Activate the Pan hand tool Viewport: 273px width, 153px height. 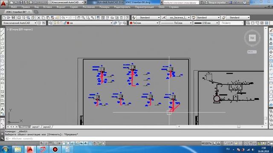[x=78, y=17]
